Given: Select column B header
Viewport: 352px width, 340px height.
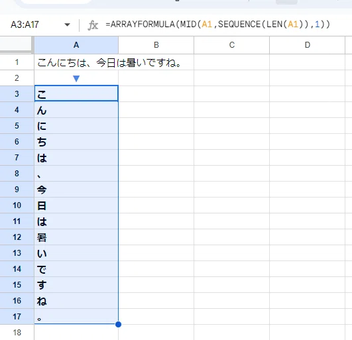Looking at the screenshot, I should [156, 45].
